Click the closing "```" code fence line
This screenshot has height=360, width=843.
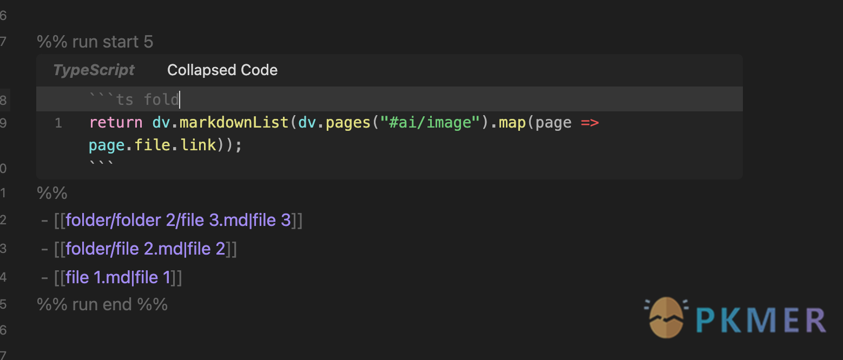[x=102, y=164]
